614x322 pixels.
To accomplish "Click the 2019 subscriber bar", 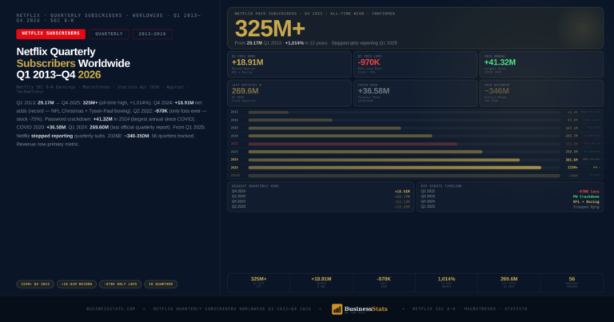I will pyautogui.click(x=325, y=128).
